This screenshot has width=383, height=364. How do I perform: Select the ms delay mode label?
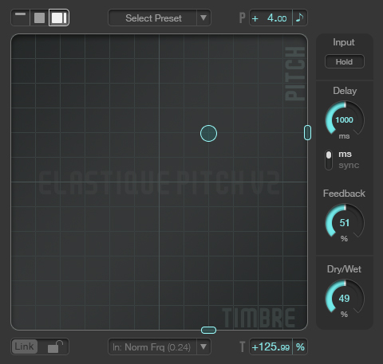click(345, 154)
